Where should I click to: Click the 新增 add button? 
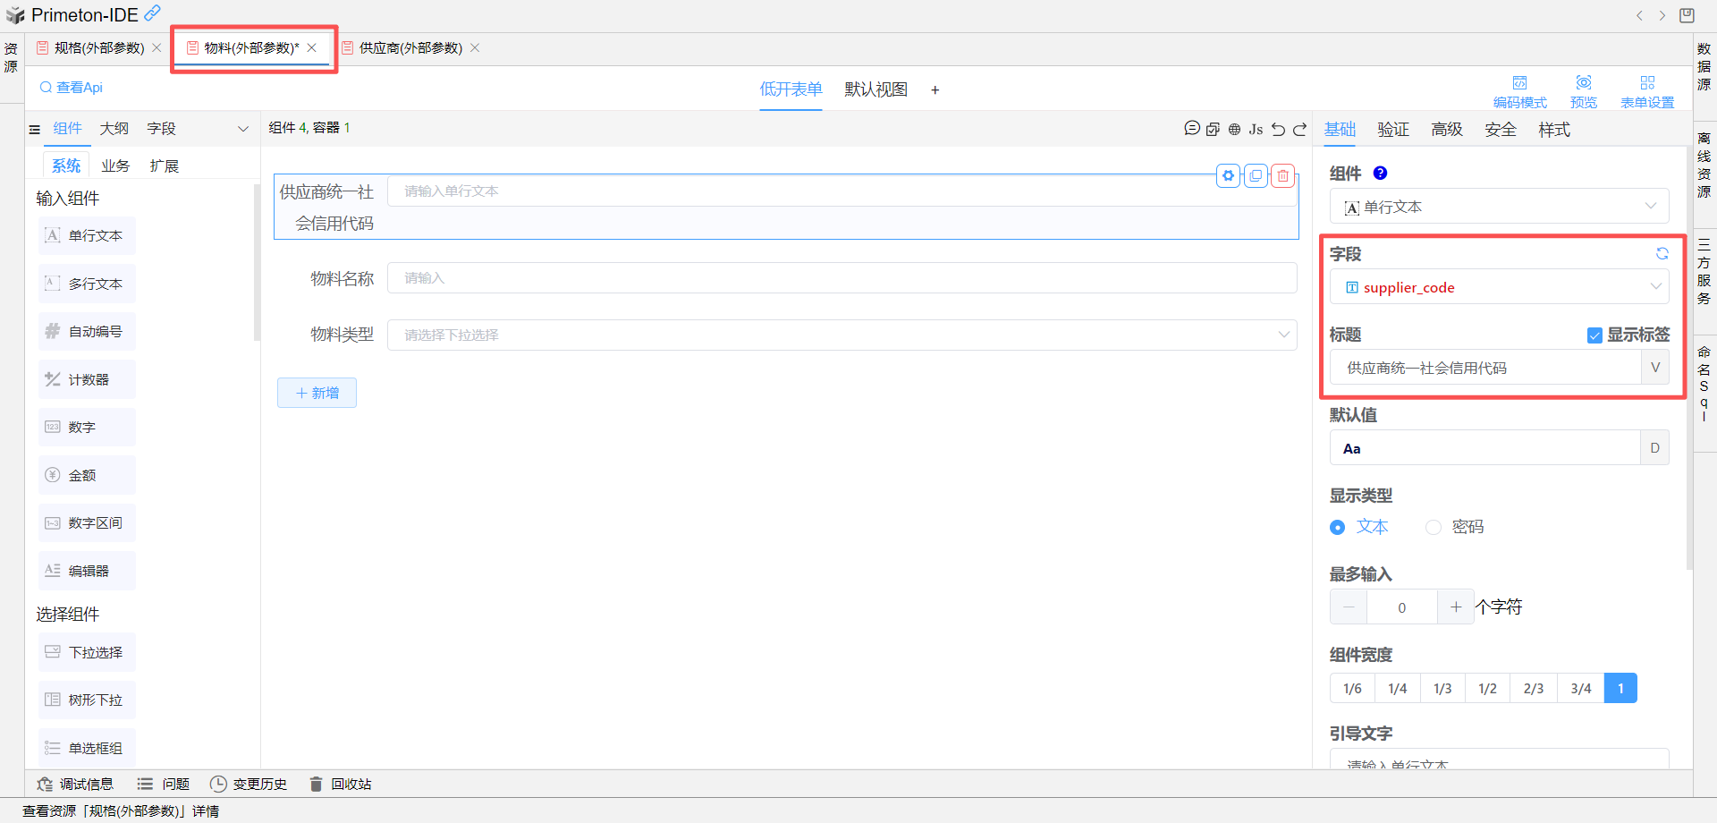(317, 393)
